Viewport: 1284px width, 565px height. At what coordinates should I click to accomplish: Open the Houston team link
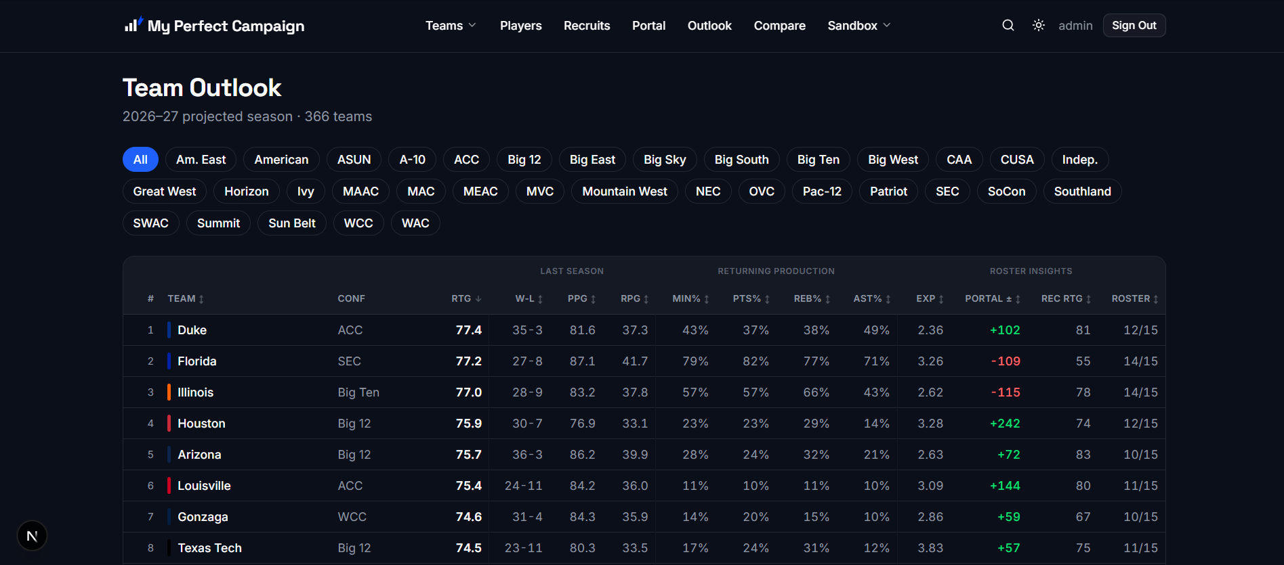(x=201, y=424)
